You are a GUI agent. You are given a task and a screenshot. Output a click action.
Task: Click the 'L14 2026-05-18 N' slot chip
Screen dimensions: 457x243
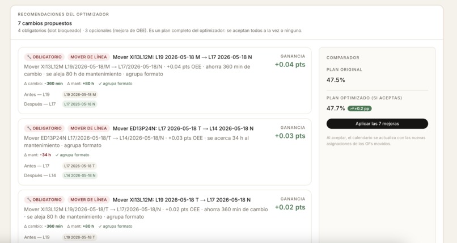[x=79, y=175]
